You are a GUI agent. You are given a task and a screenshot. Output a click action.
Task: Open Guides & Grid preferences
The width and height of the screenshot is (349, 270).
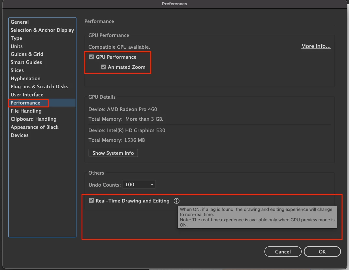click(x=42, y=54)
